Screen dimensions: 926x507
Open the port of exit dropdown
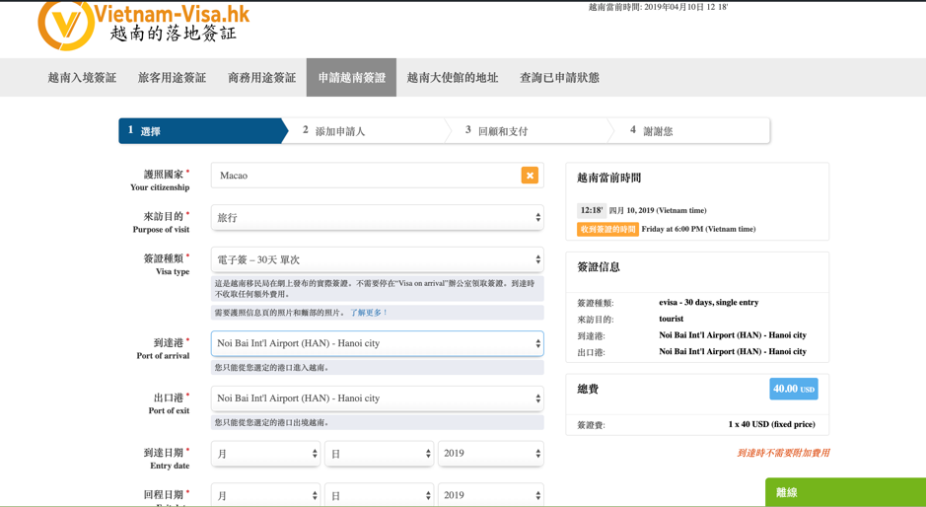tap(377, 398)
